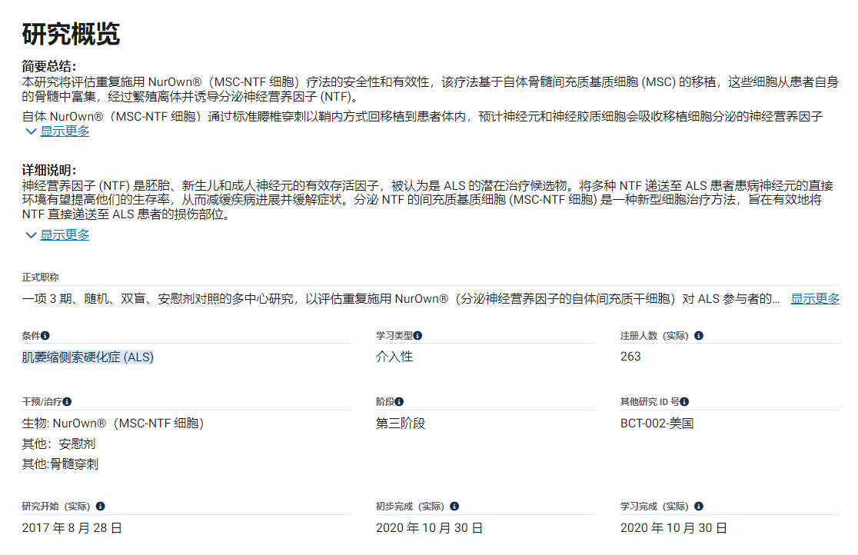Click the info icon beside 学习完成 (实际)
The width and height of the screenshot is (858, 555).
[698, 506]
